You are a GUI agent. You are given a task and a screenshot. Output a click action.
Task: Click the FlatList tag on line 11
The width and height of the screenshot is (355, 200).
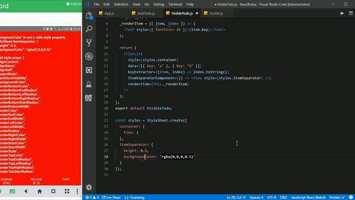pyautogui.click(x=133, y=54)
